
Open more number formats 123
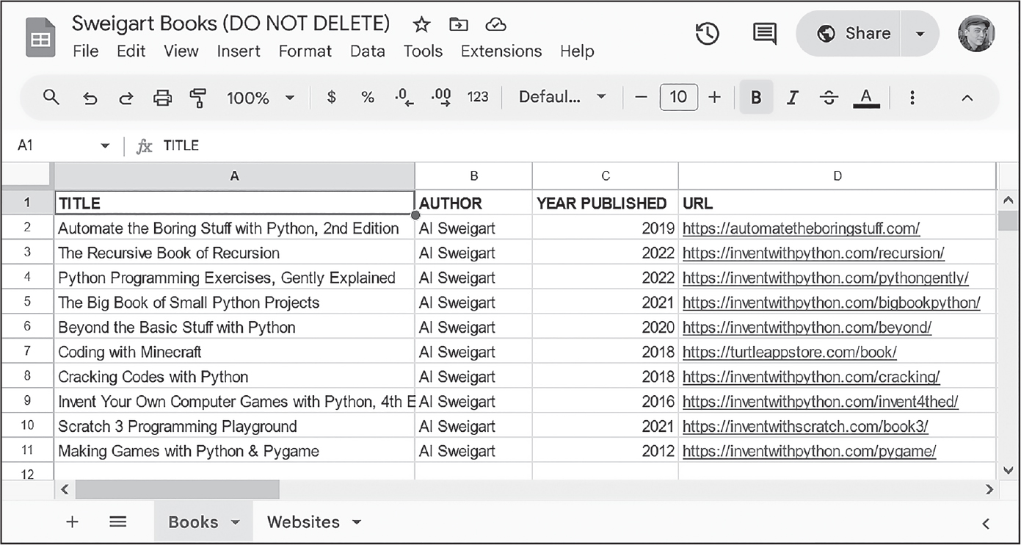coord(478,97)
